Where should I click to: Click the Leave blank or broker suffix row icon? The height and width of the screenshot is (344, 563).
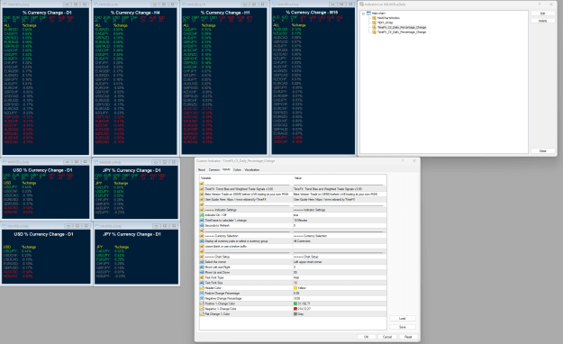click(202, 247)
